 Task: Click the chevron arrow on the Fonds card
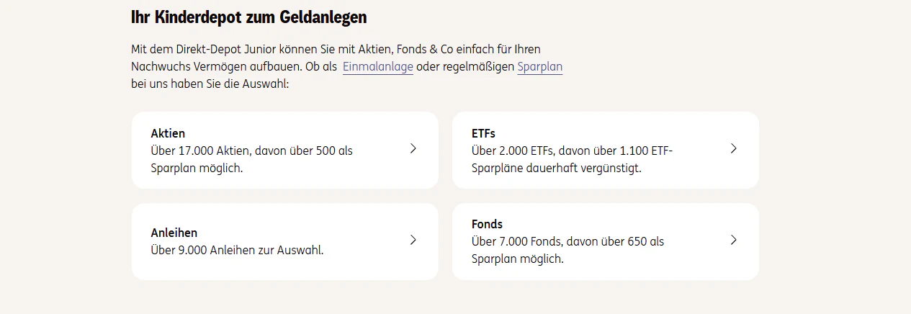(x=733, y=241)
